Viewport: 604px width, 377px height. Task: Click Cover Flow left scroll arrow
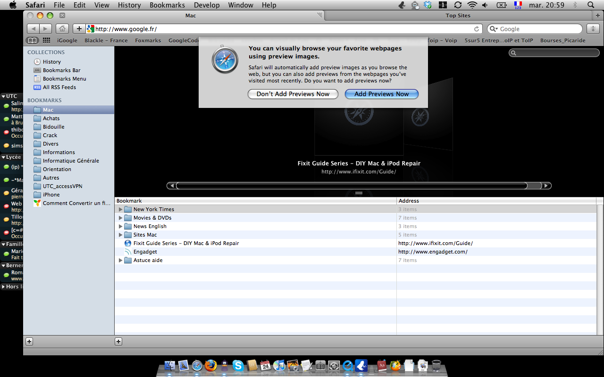tap(172, 186)
